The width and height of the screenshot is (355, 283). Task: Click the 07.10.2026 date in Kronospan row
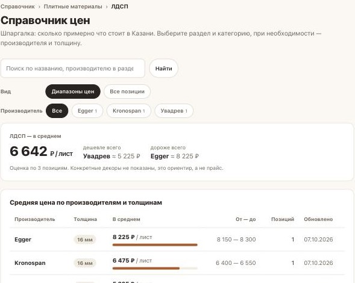tap(318, 263)
